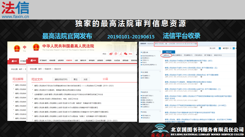Open 技术调查官参与知识产权案件 link
Image resolution: width=245 pixels, height=137 pixels.
point(190,112)
